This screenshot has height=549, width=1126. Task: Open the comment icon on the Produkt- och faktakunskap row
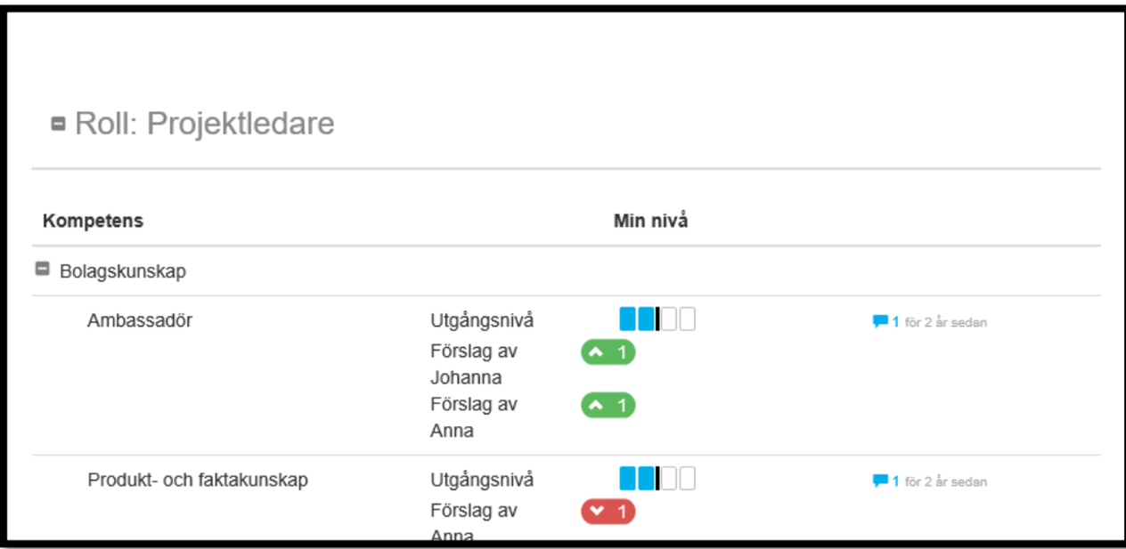(x=880, y=481)
